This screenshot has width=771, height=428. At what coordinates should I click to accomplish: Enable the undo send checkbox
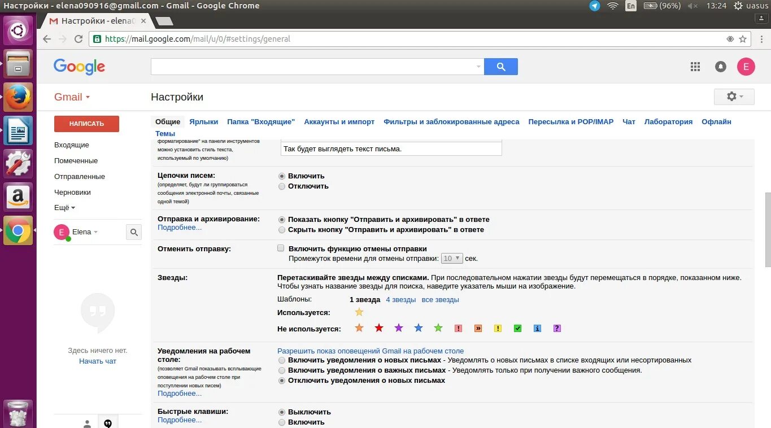(281, 248)
